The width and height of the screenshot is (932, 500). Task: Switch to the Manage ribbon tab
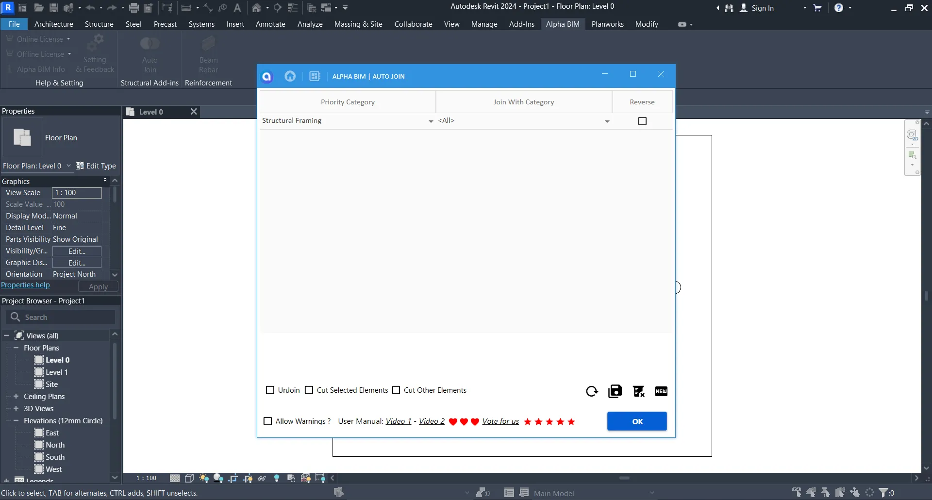[x=484, y=24]
